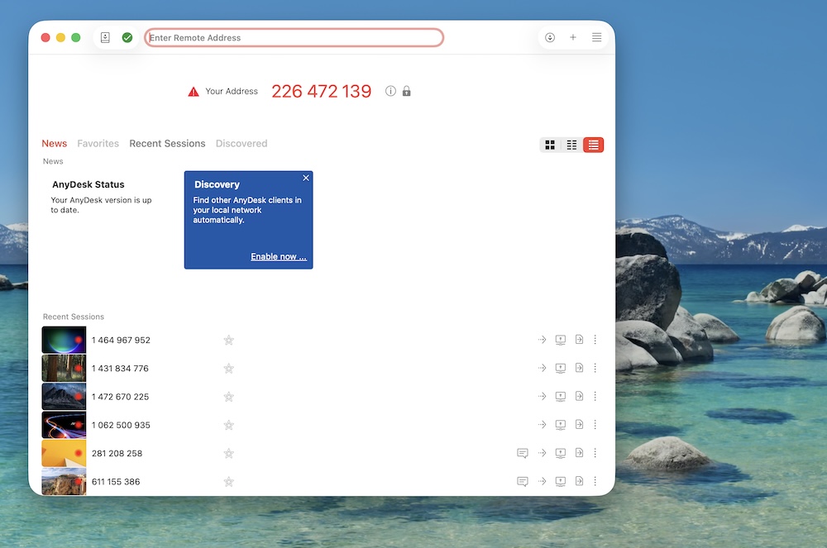827x548 pixels.
Task: Click the green connection status checkmark
Action: point(127,37)
